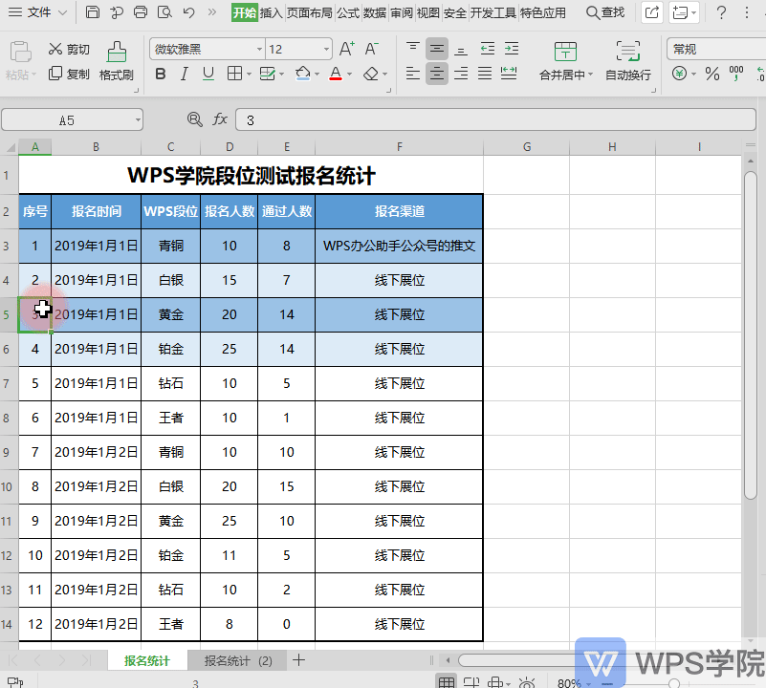Click the share icon in the top bar
Image resolution: width=766 pixels, height=688 pixels.
[x=651, y=12]
